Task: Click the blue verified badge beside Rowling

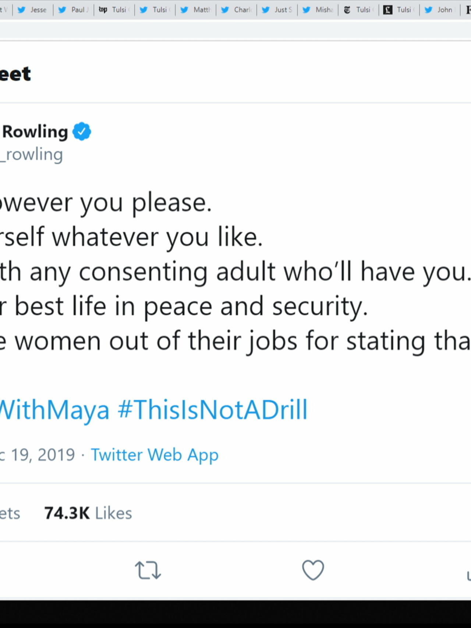Action: point(82,132)
